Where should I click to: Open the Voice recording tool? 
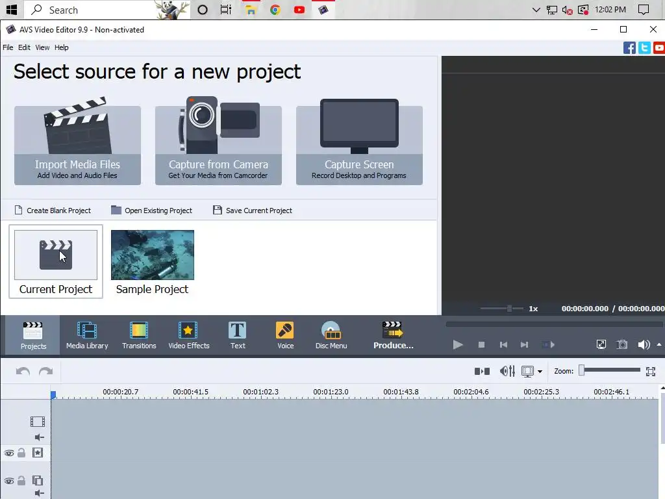pyautogui.click(x=286, y=335)
